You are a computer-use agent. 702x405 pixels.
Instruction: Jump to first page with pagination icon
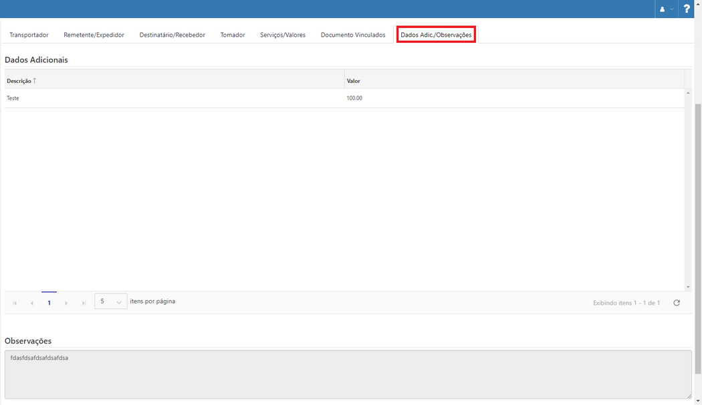click(x=14, y=302)
